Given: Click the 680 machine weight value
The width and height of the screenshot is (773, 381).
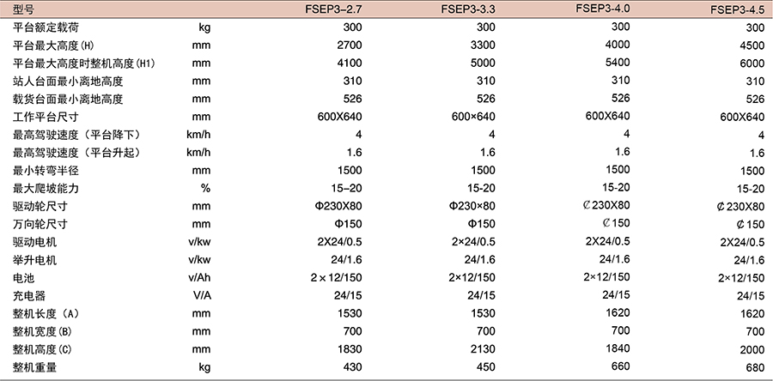Looking at the screenshot, I should tap(754, 368).
